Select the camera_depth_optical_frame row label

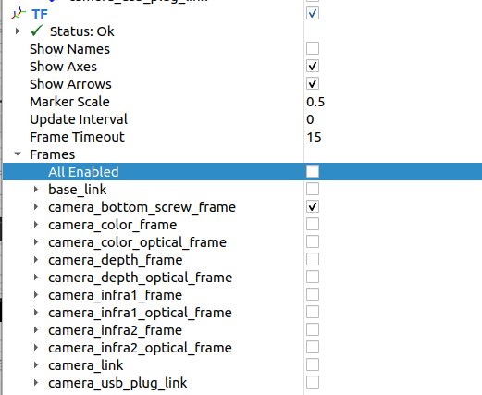[140, 278]
